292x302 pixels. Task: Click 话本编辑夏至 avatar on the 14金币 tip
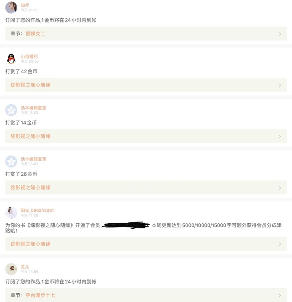click(x=11, y=110)
